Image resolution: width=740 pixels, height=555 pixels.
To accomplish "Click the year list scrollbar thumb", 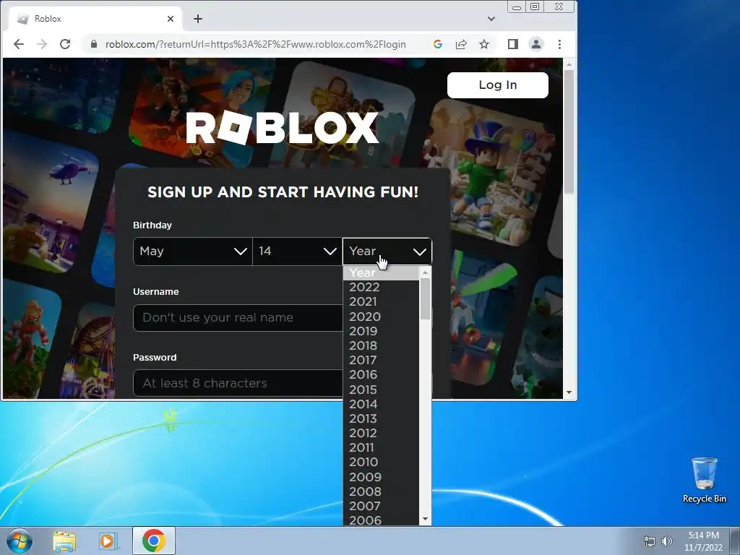I will tap(425, 298).
